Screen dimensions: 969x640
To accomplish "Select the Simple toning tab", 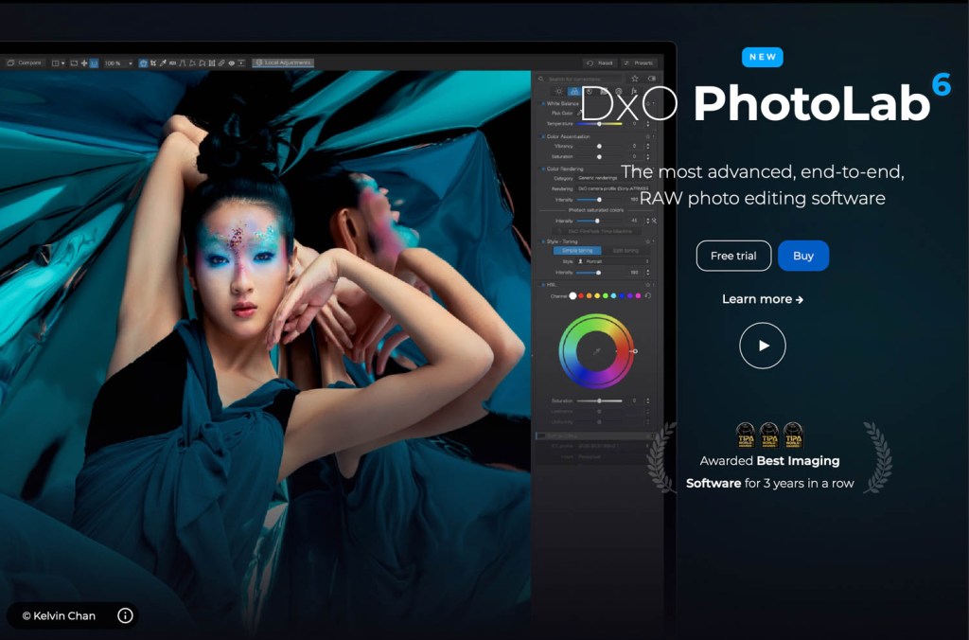I will click(x=577, y=251).
